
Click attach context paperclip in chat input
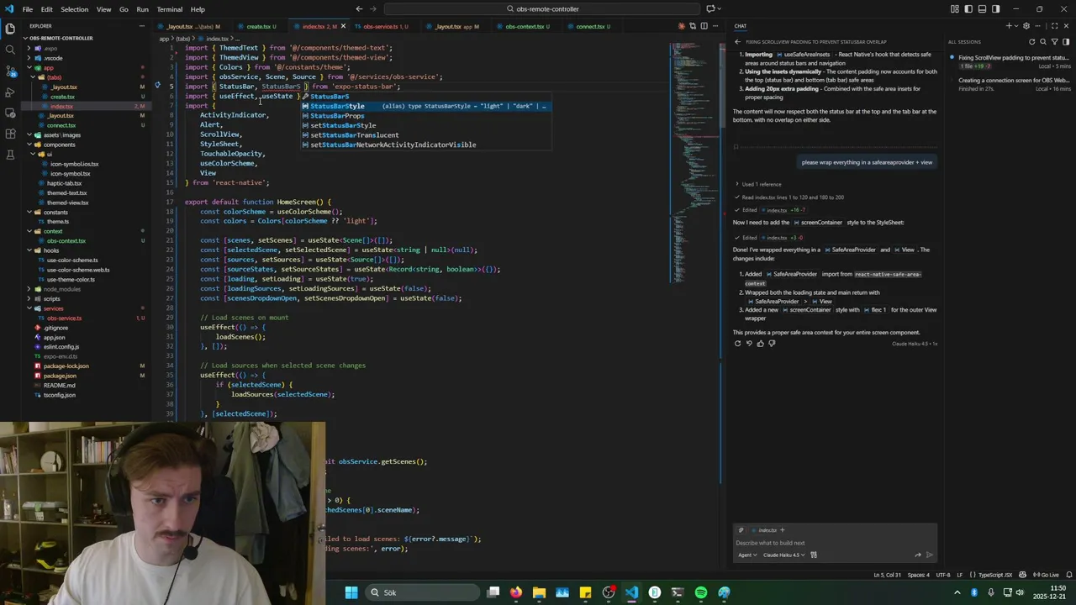(x=741, y=530)
